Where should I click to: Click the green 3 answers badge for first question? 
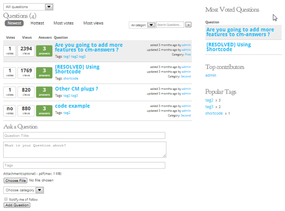point(44,51)
